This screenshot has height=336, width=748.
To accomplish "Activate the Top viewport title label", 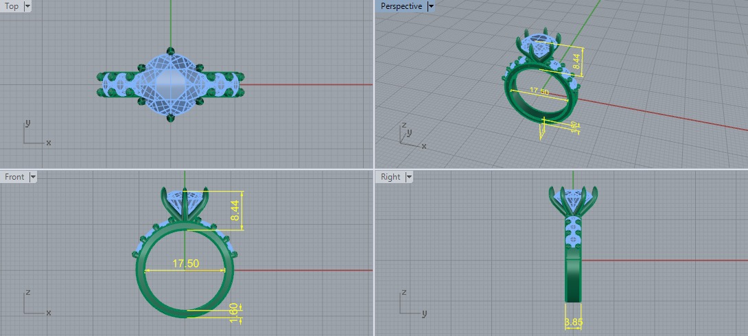I will (x=12, y=6).
